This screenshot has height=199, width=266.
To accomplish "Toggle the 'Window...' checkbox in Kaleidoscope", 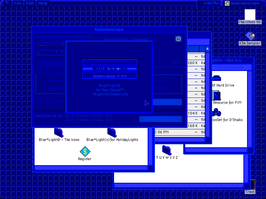I will coord(44,88).
